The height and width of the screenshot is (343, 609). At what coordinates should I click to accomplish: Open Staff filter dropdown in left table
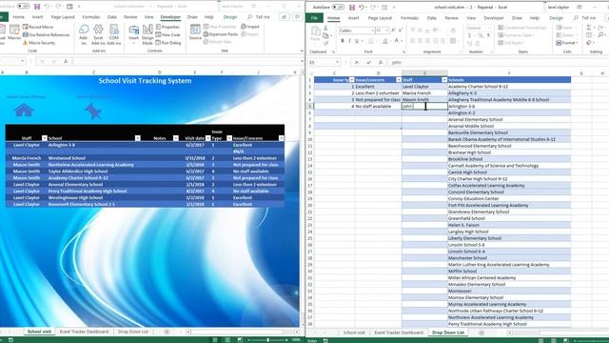(x=45, y=138)
